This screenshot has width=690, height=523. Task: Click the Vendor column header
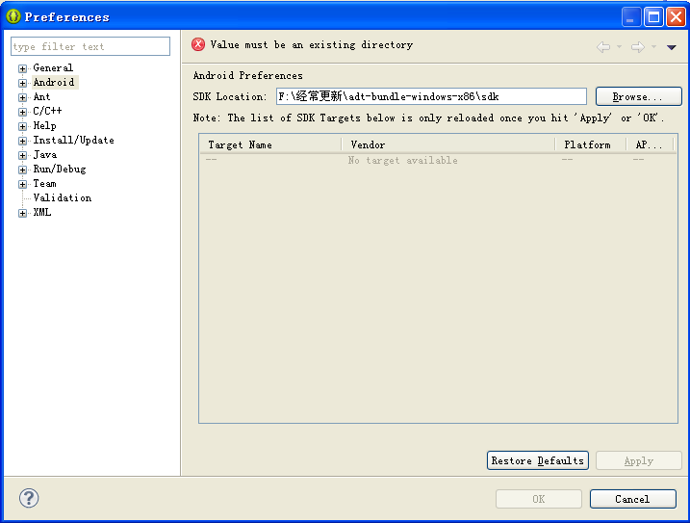pyautogui.click(x=448, y=144)
